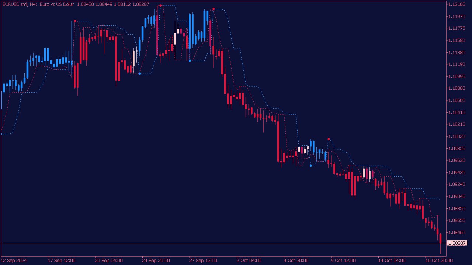Click the 1.08460 price axis value
Image resolution: width=472 pixels, height=265 pixels.
pos(457,232)
